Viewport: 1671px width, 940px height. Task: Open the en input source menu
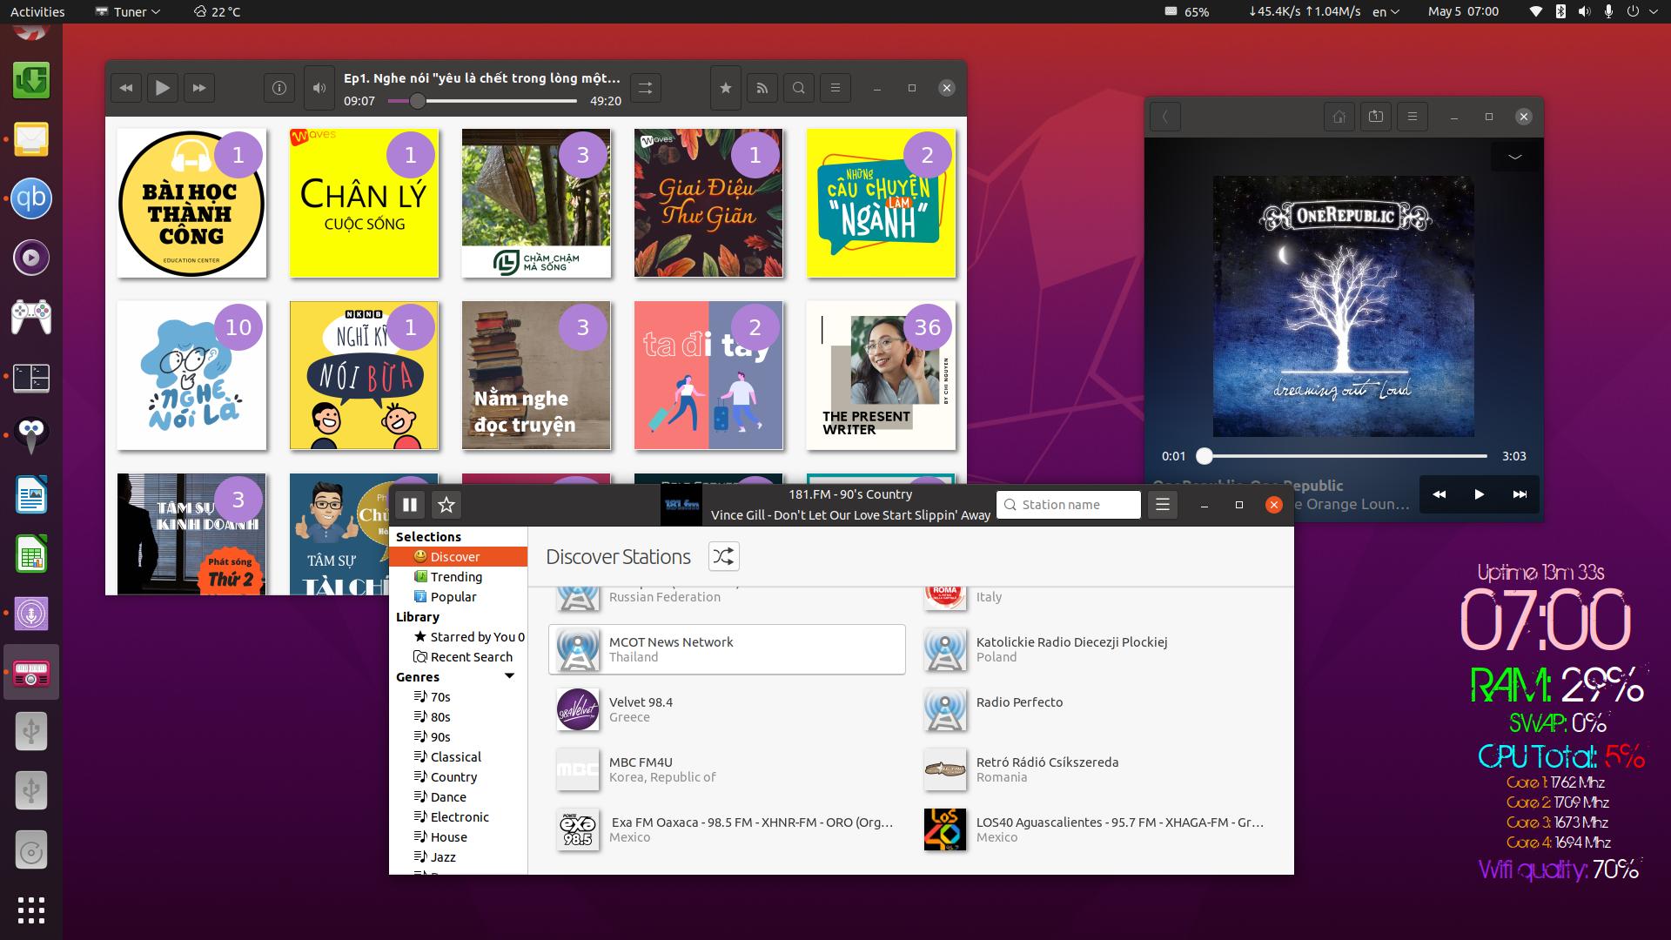[x=1386, y=12]
